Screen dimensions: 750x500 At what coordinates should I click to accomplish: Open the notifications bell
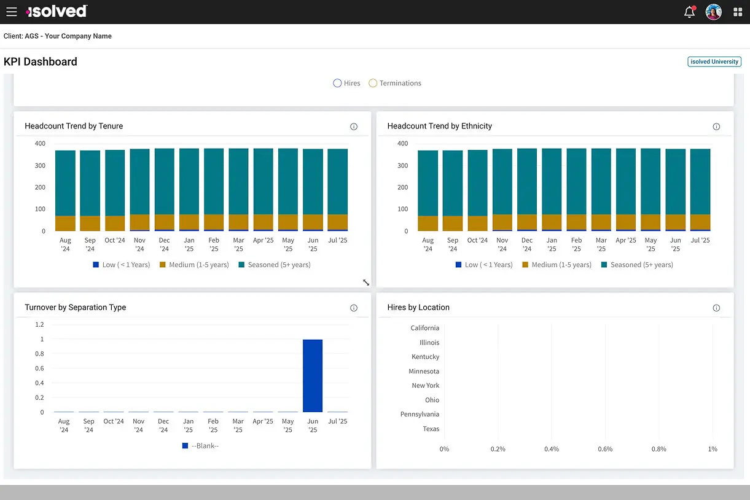(x=689, y=12)
